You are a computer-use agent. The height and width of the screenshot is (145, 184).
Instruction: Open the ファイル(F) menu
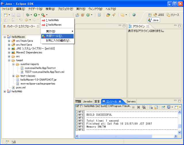(x=7, y=9)
